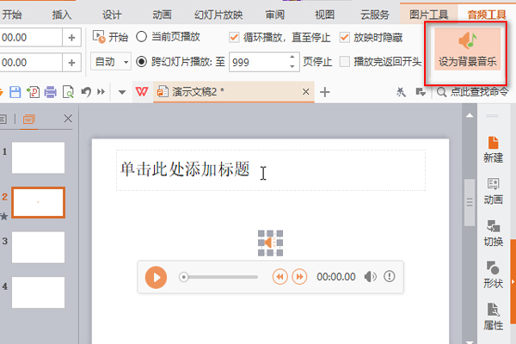Viewport: 516px width, 344px height.
Task: Click the skin/theme icon near search
Action: pos(401,92)
